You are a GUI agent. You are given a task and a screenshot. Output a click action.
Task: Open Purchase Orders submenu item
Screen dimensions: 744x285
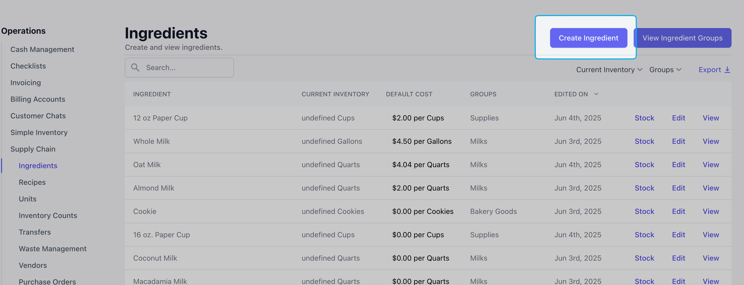[47, 282]
